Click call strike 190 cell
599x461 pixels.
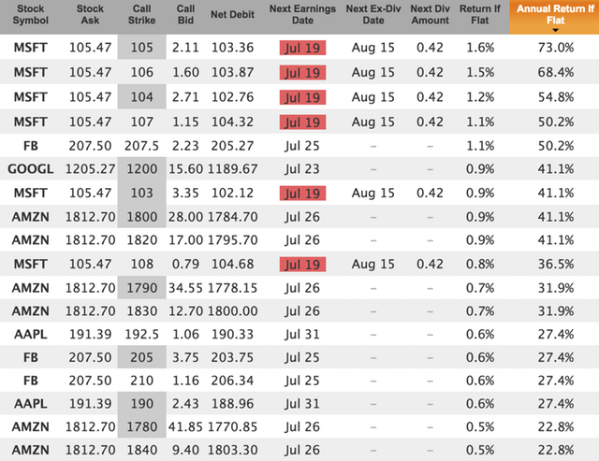click(x=141, y=403)
